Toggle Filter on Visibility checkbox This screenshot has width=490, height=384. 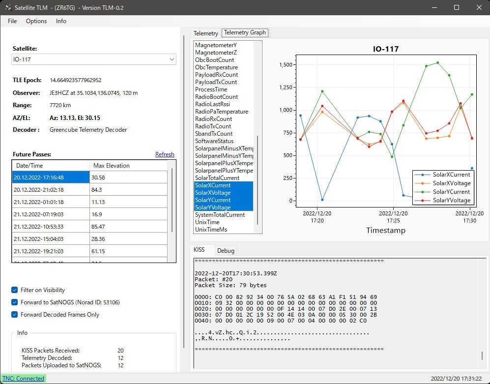pos(15,290)
